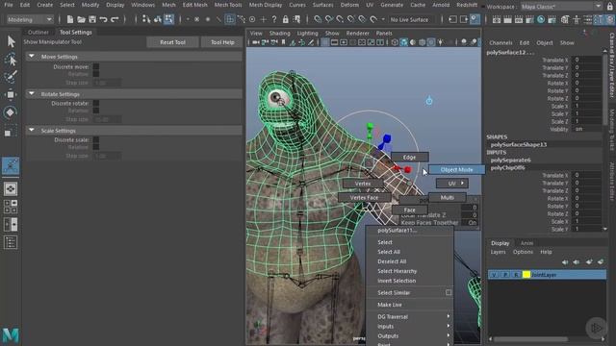The width and height of the screenshot is (616, 346).
Task: Activate the Scale tool in toolbox
Action: [11, 131]
